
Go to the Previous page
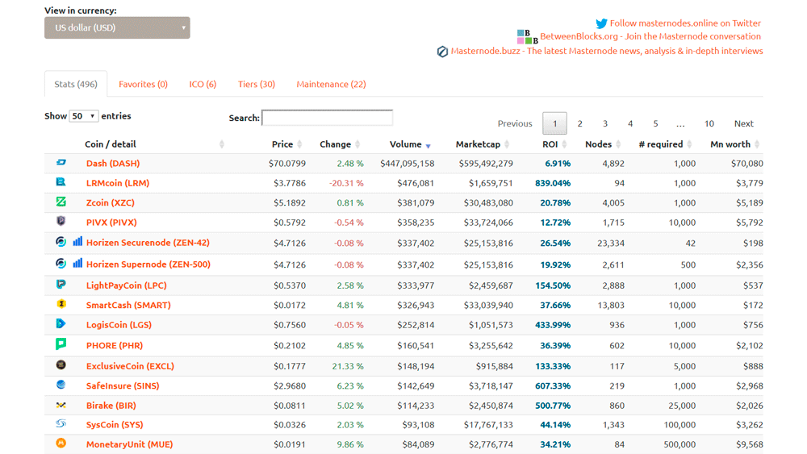click(x=515, y=124)
